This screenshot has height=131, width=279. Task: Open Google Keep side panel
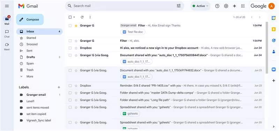[274, 29]
